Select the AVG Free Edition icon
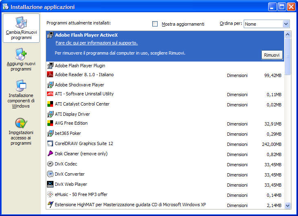The image size is (298, 216). click(x=50, y=123)
